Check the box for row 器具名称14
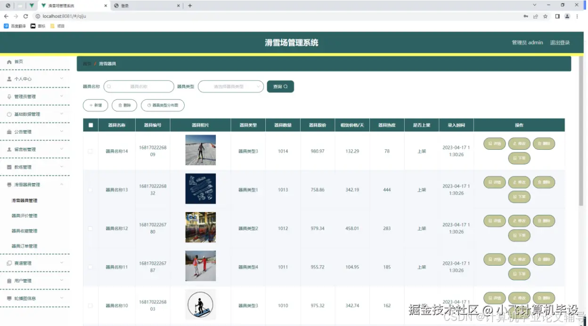 point(90,151)
